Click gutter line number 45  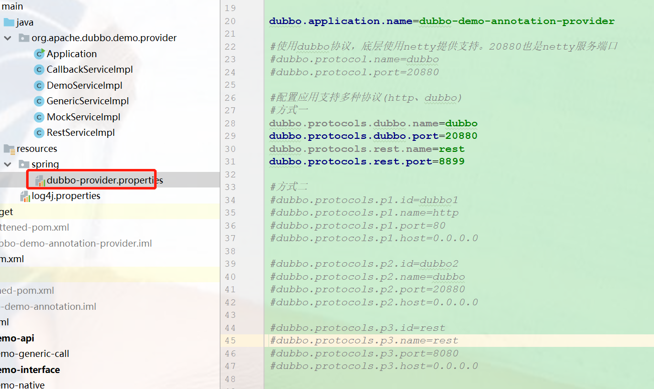pyautogui.click(x=230, y=340)
